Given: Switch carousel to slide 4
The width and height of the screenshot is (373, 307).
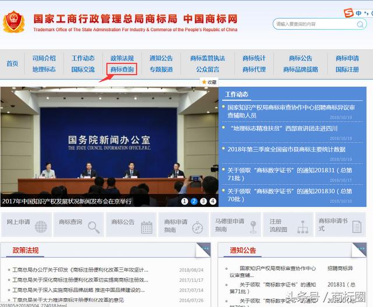Looking at the screenshot, I should (213, 201).
